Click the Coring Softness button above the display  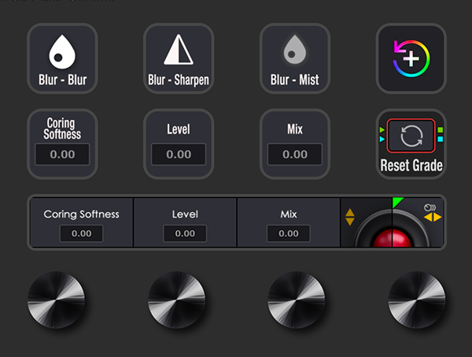coord(62,144)
